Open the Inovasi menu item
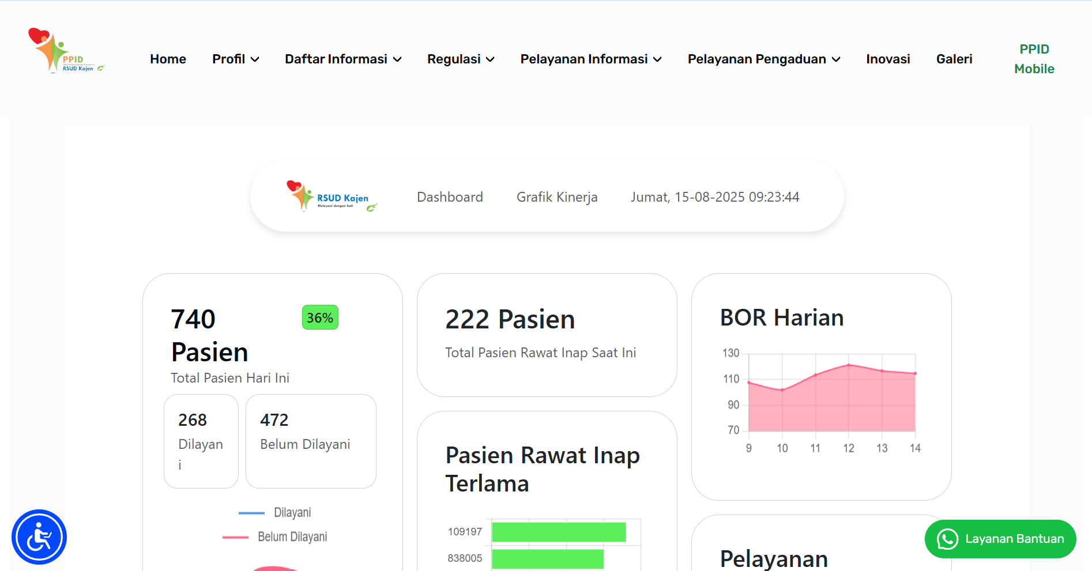The width and height of the screenshot is (1092, 571). coord(888,59)
